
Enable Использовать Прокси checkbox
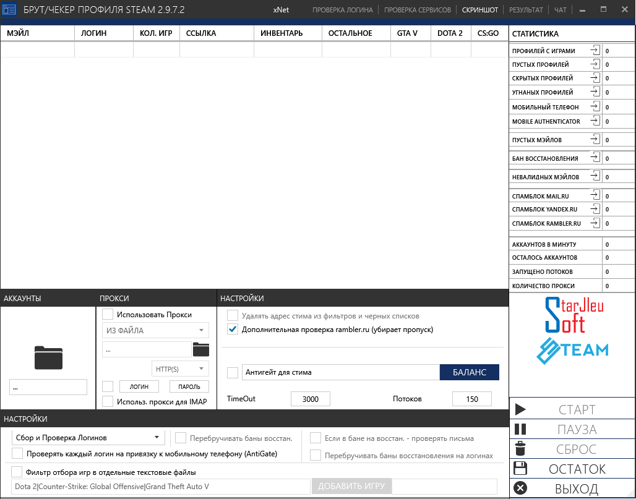(108, 314)
